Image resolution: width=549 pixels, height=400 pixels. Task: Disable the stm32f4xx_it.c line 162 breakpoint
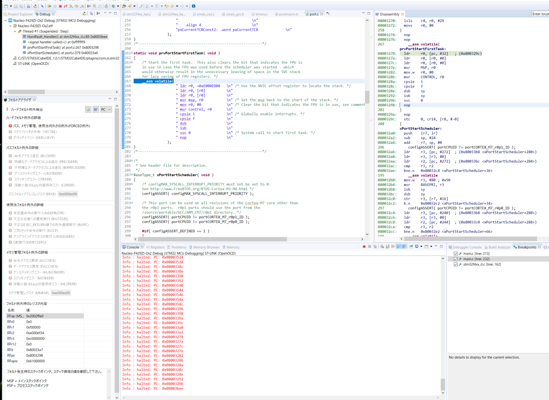tap(456, 264)
